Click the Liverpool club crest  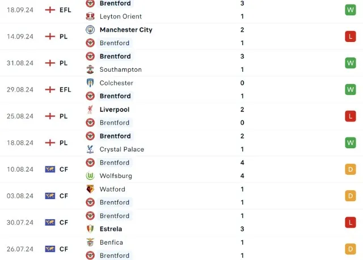click(90, 110)
